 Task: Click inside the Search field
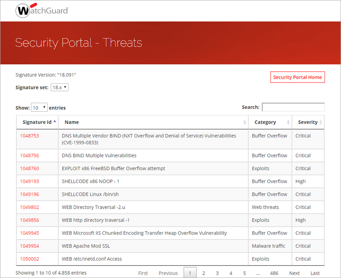tap(293, 107)
